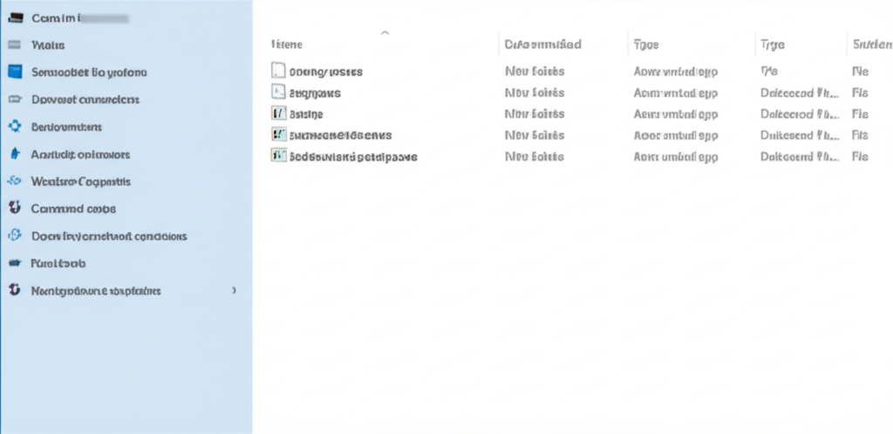Image resolution: width=893 pixels, height=434 pixels.
Task: Click the date cell of the first file row
Action: pos(535,71)
